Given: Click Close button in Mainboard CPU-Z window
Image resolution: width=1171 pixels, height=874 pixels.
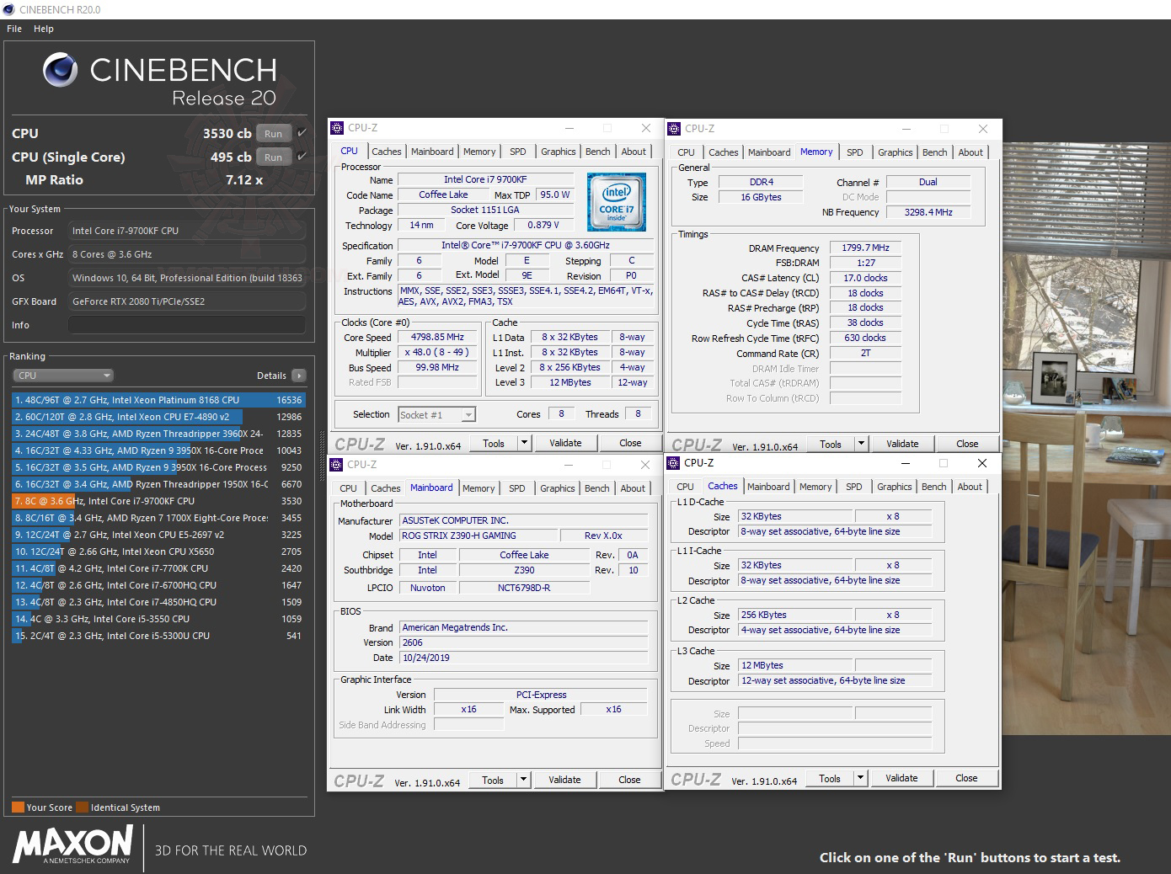Looking at the screenshot, I should coord(629,780).
